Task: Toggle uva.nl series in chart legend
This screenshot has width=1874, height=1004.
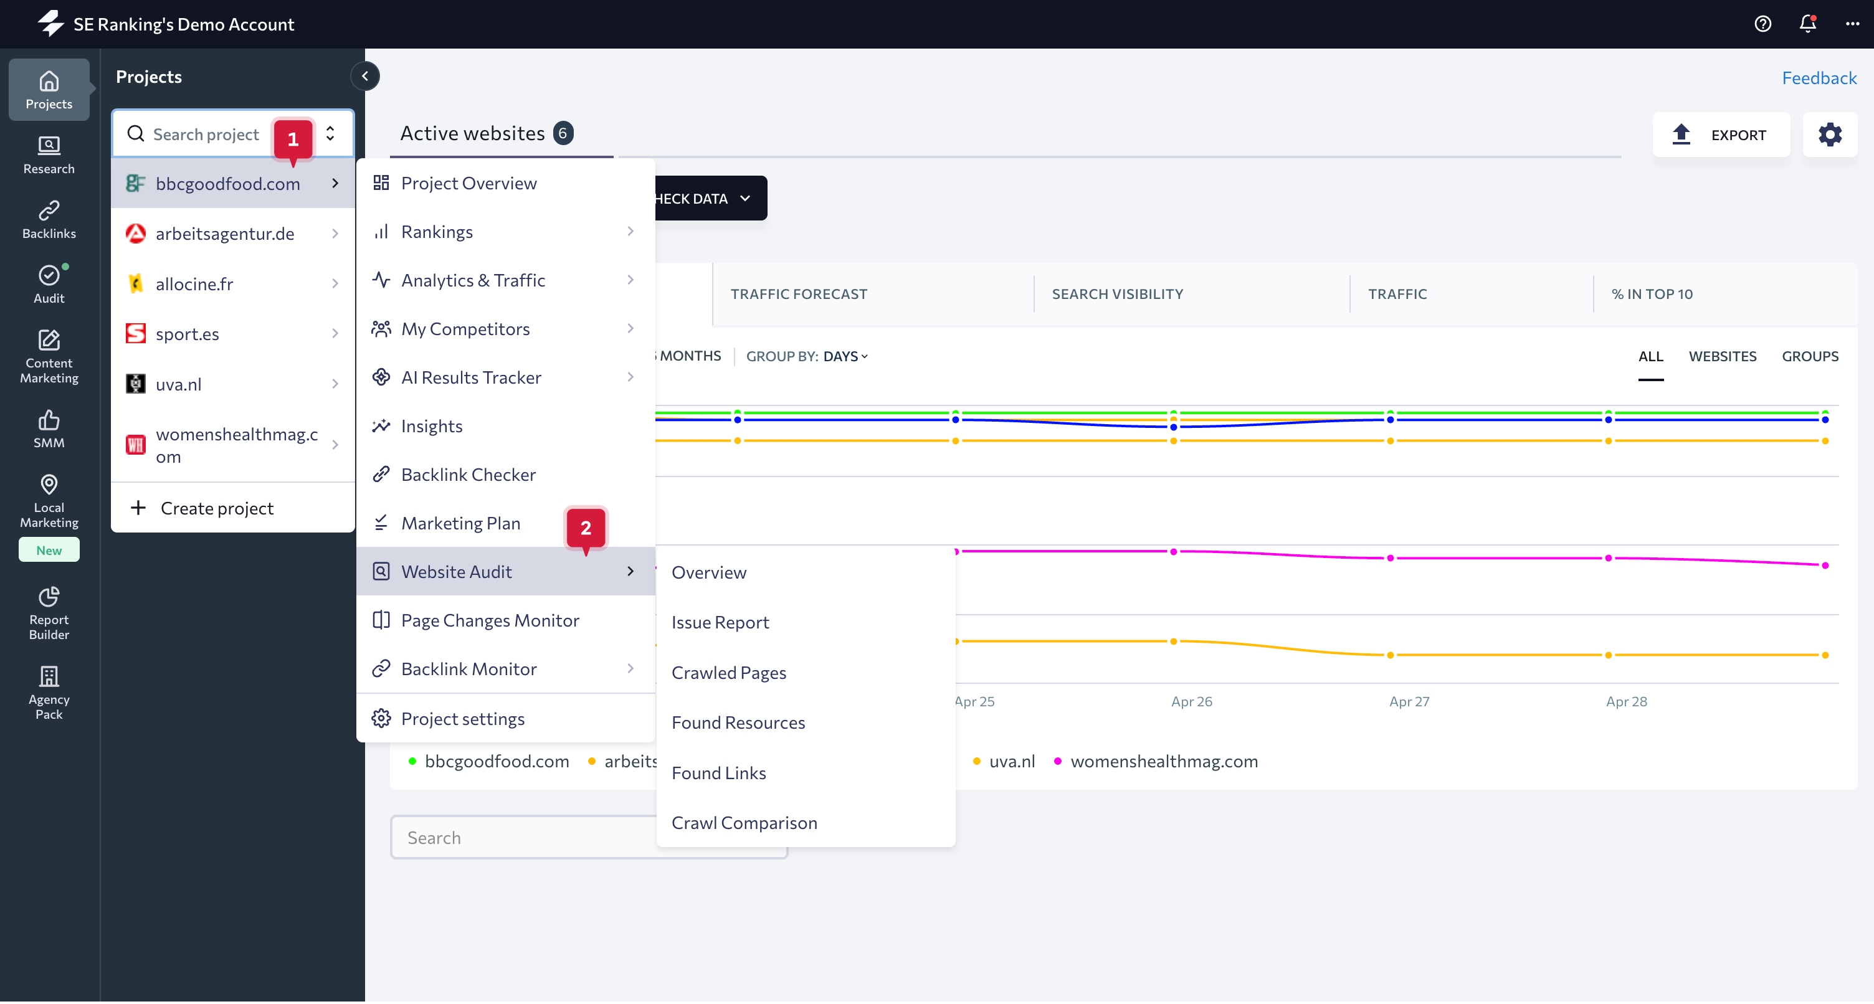Action: (x=1004, y=762)
